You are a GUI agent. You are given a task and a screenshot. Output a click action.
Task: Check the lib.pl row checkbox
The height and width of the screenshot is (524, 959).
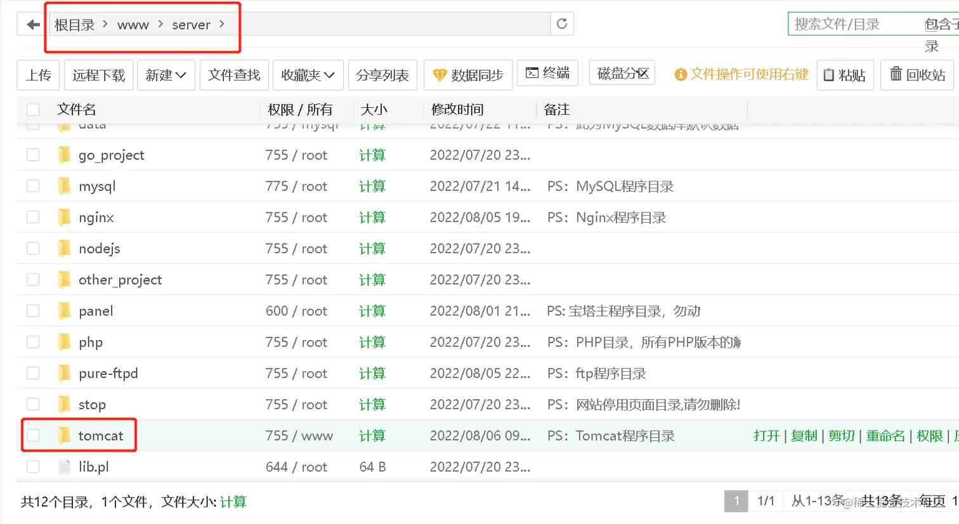pyautogui.click(x=33, y=467)
